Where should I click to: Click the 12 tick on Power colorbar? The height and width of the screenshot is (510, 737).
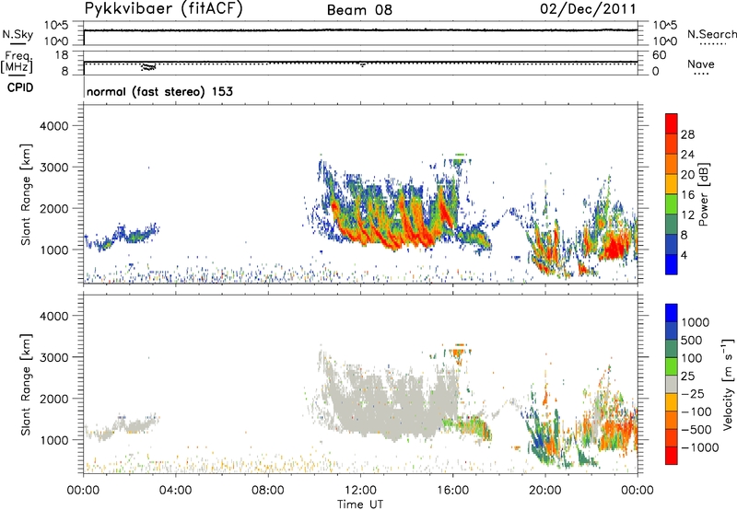(x=687, y=215)
